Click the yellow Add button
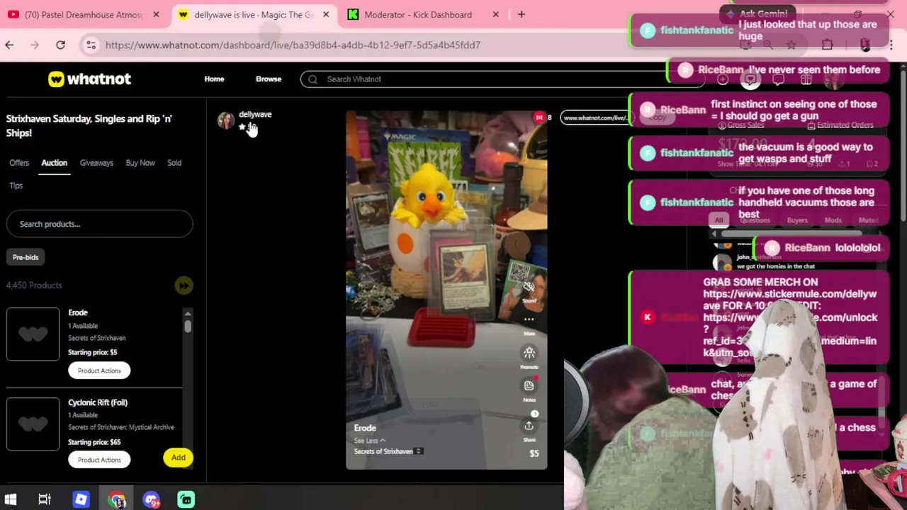This screenshot has width=907, height=510. 178,458
